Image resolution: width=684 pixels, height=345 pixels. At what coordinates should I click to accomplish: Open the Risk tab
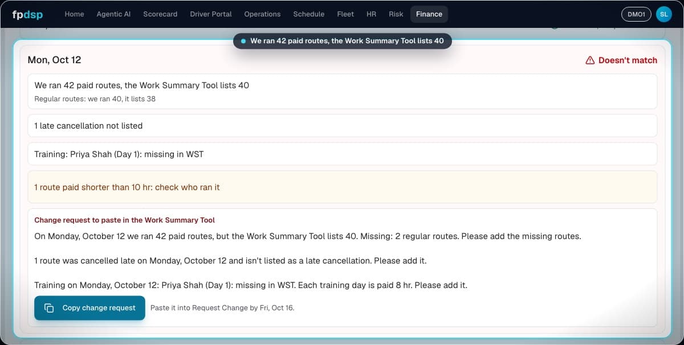(x=396, y=14)
